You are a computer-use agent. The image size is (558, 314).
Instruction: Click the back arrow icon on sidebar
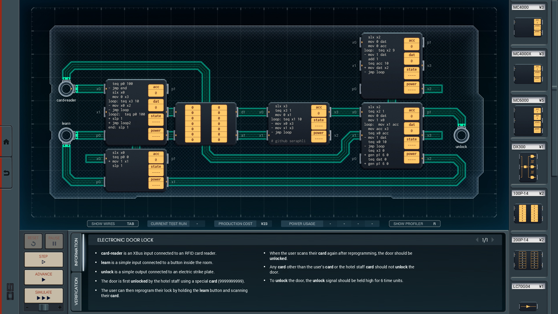pos(6,173)
